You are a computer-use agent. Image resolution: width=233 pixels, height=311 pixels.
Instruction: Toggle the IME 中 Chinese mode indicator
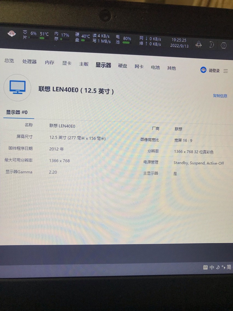[212, 267]
